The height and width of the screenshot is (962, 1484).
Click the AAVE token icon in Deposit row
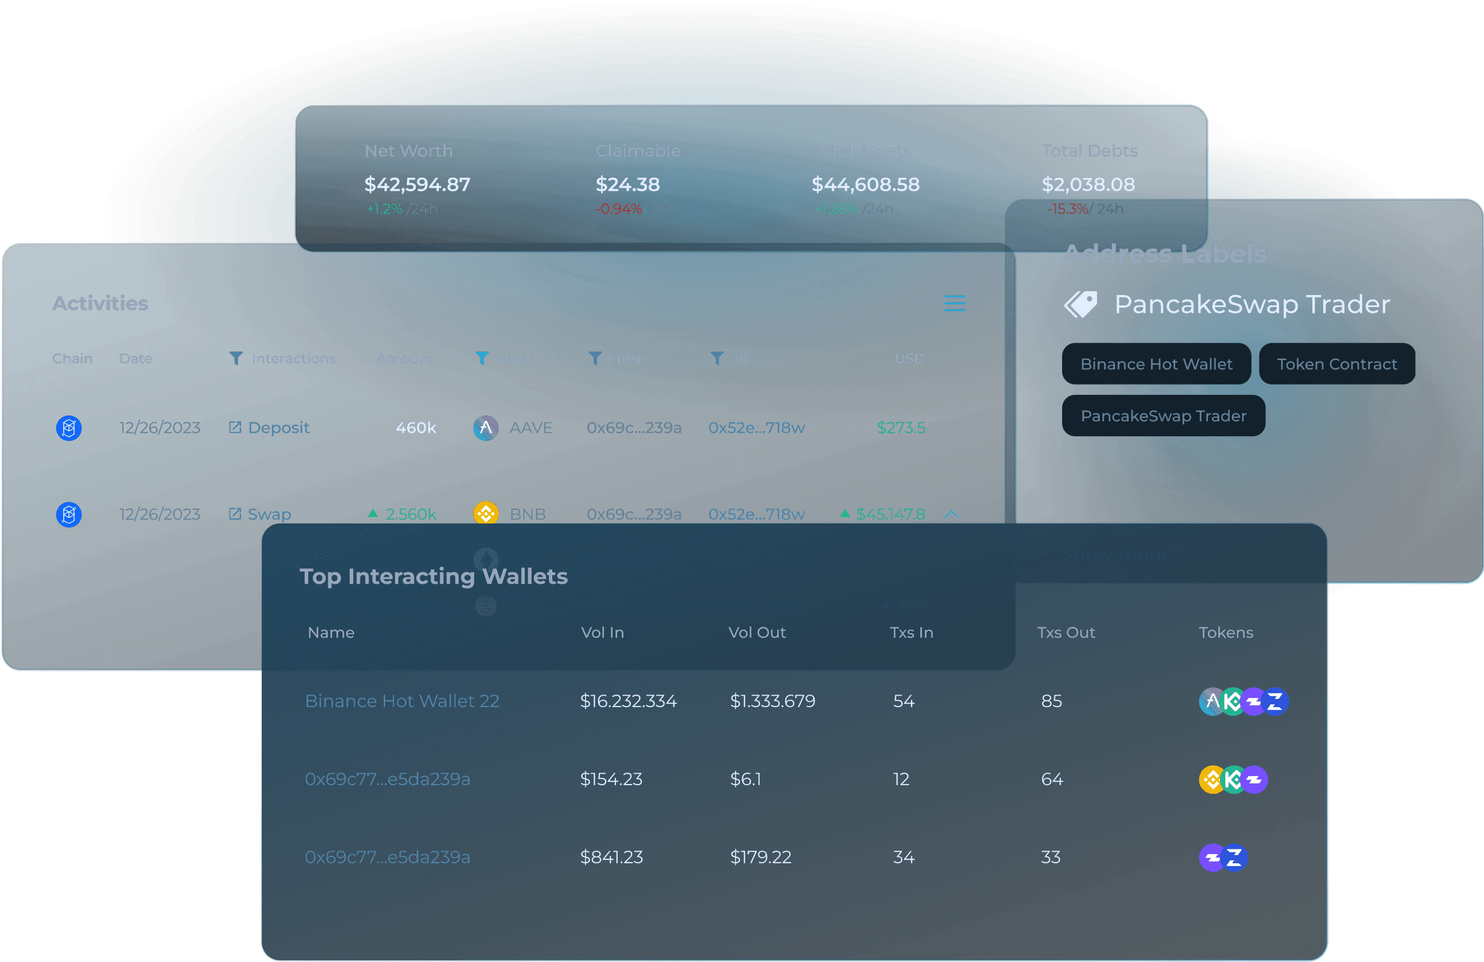point(486,428)
